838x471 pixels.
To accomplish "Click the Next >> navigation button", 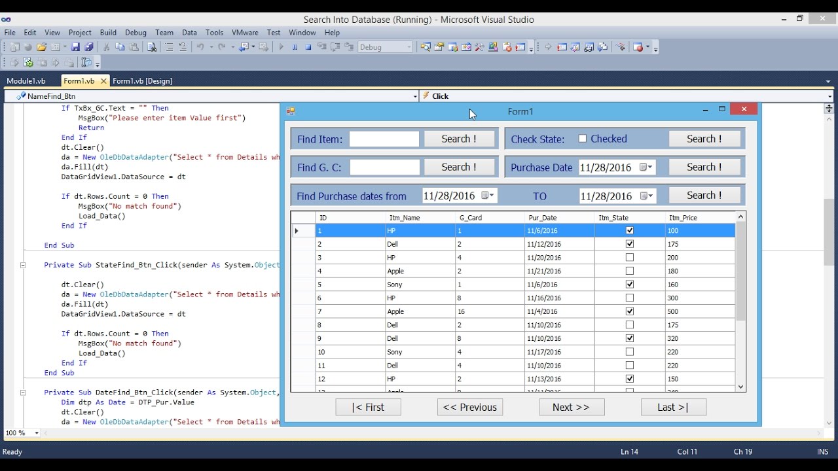I will point(572,407).
